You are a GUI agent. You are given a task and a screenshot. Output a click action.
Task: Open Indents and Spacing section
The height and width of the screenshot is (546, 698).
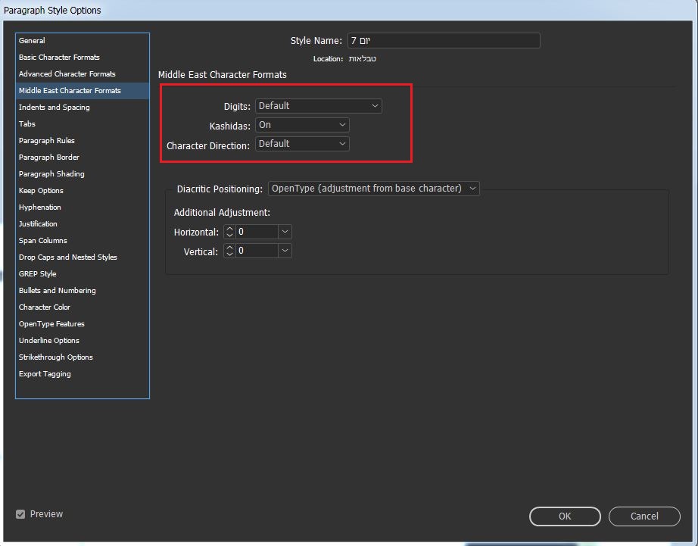pyautogui.click(x=83, y=108)
